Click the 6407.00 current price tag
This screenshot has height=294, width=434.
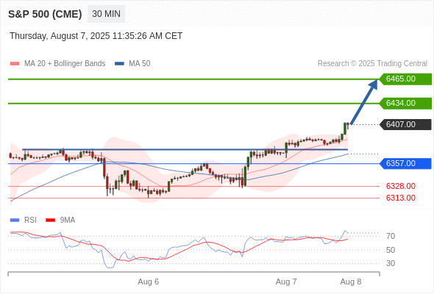[405, 124]
